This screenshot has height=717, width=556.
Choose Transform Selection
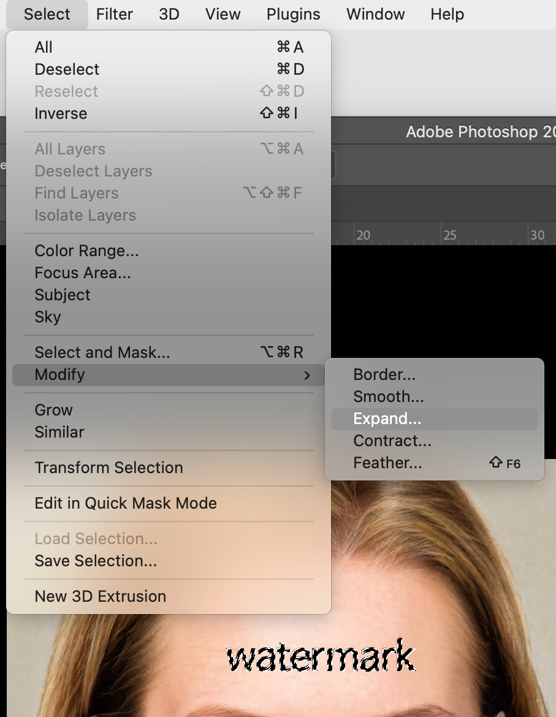168,468
